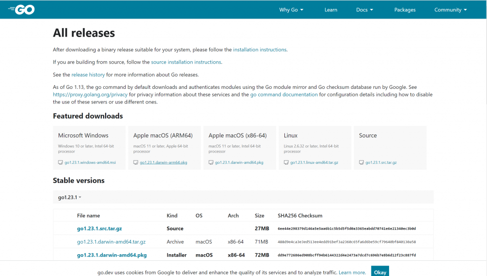487x276 pixels.
Task: Click the 27MB size cell
Action: point(262,228)
